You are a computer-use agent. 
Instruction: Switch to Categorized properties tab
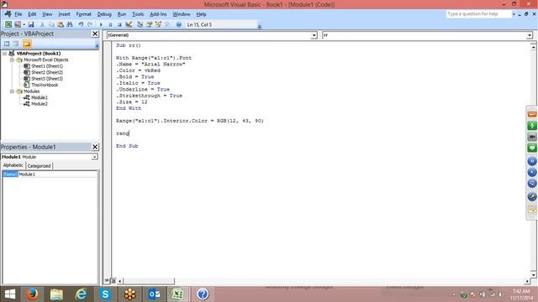click(40, 166)
